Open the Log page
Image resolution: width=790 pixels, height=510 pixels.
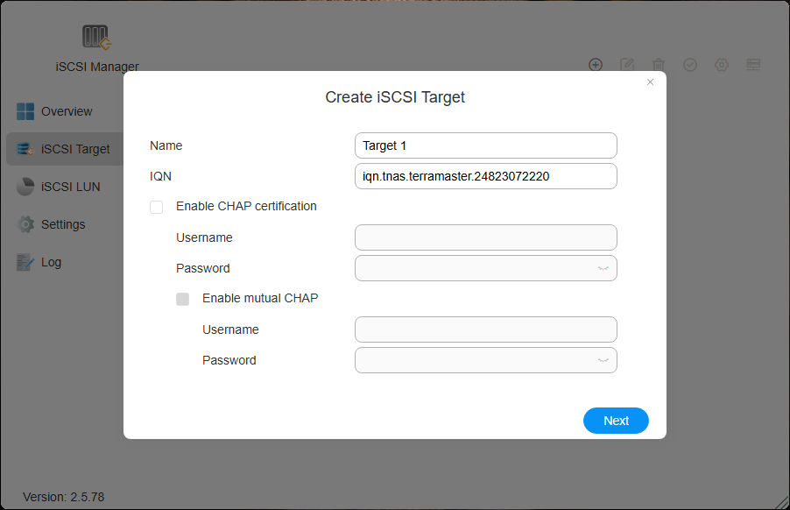click(x=51, y=262)
